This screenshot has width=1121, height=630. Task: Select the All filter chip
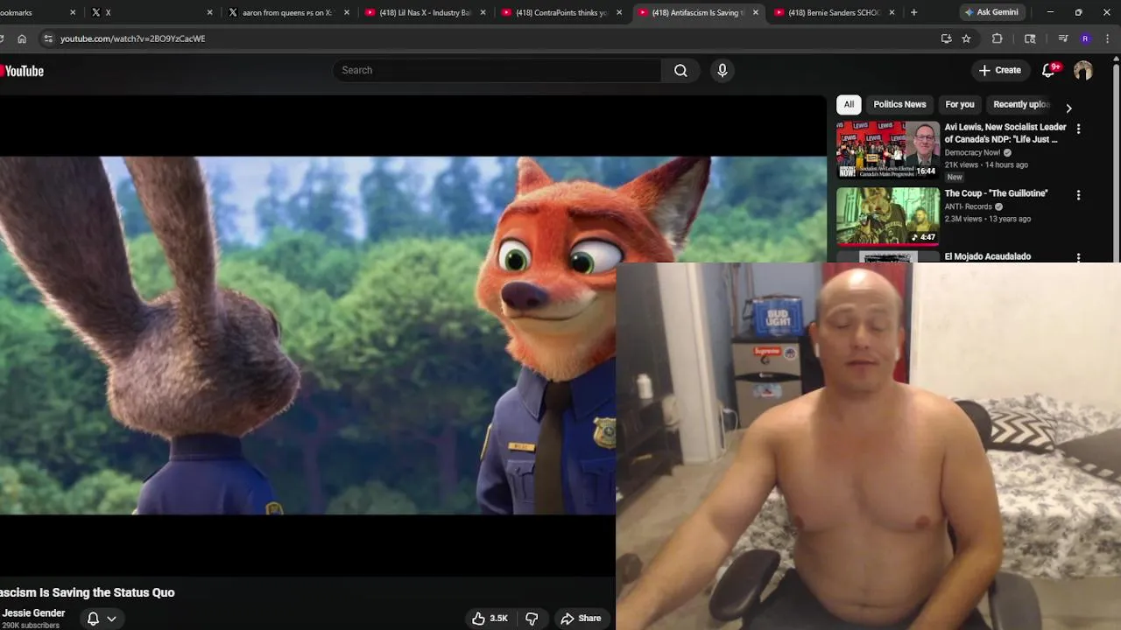[x=849, y=104]
